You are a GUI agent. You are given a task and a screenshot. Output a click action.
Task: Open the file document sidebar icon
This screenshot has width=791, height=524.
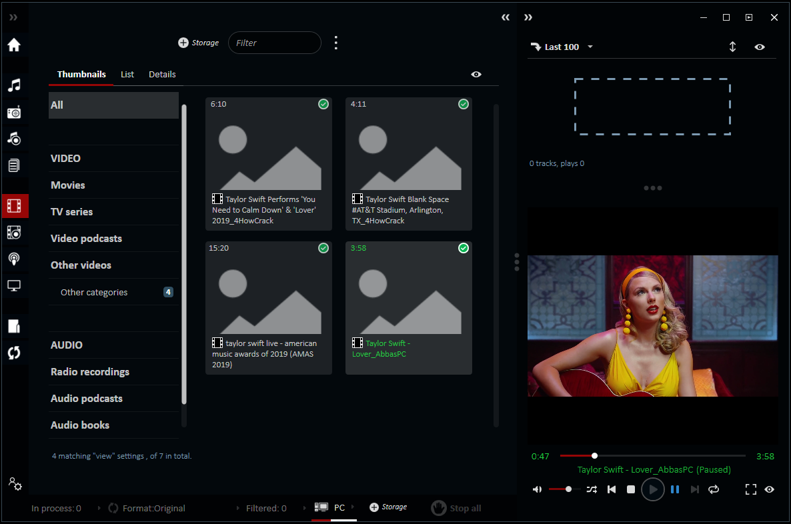tap(14, 326)
